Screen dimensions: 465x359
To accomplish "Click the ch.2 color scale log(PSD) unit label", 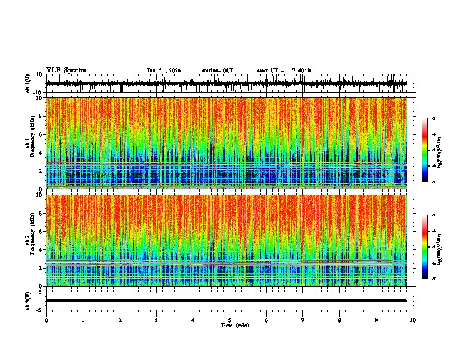I will pos(440,249).
